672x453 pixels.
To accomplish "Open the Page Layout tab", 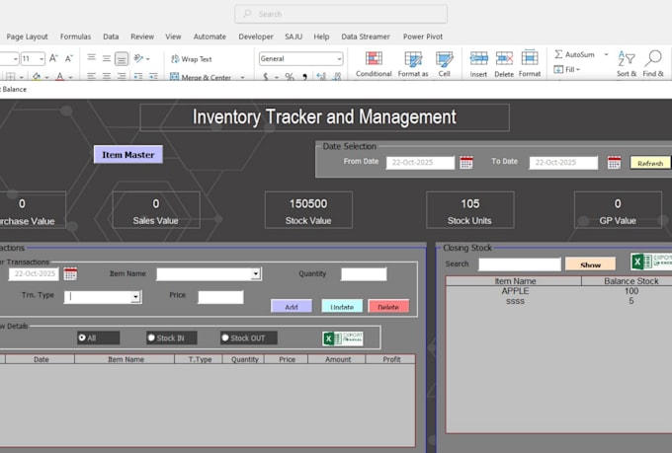I will [x=27, y=37].
